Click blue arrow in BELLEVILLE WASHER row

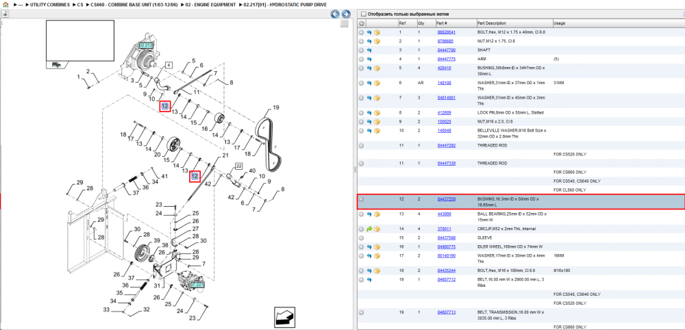[x=369, y=131]
